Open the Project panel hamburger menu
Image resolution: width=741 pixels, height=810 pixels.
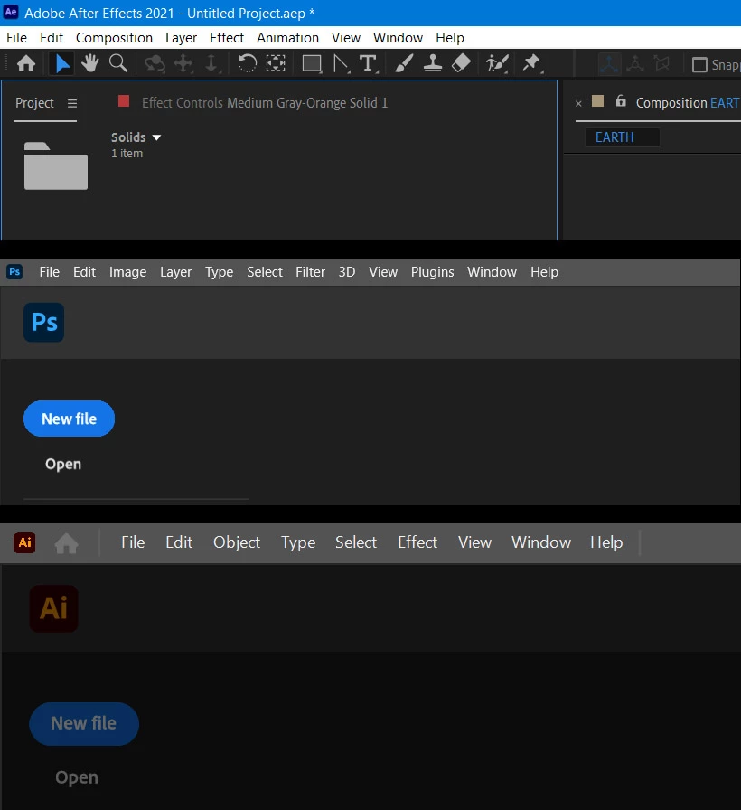click(72, 103)
